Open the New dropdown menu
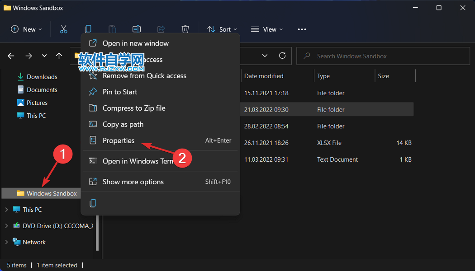Image resolution: width=475 pixels, height=271 pixels. pos(26,29)
